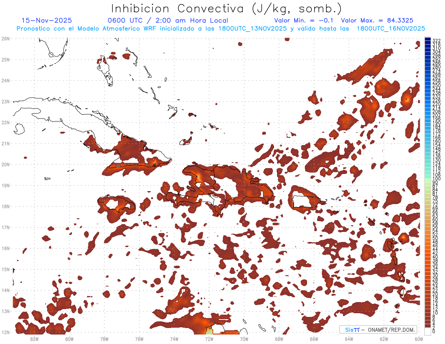
Task: Click the '70W' longitude label
Action: coord(244,339)
